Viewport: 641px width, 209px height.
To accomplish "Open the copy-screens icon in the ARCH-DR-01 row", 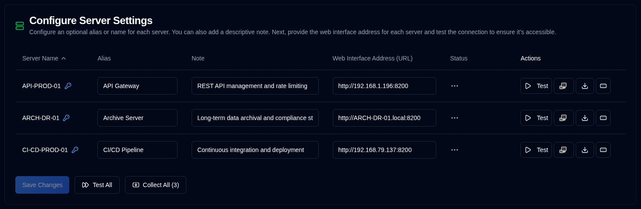I will [563, 118].
